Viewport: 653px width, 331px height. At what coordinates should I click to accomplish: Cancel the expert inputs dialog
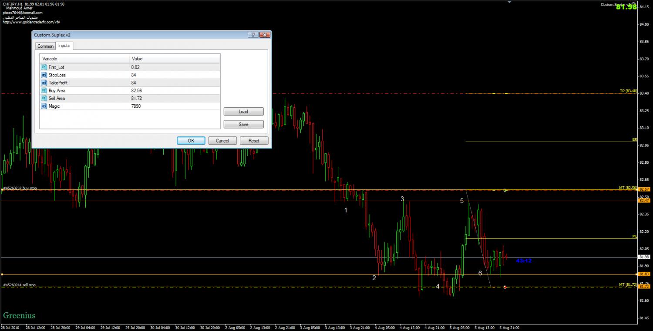(x=222, y=141)
